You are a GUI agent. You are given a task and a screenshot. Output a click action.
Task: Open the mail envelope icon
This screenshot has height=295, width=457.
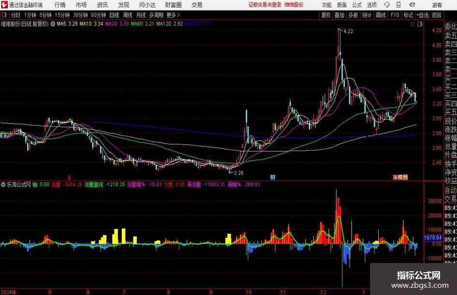pyautogui.click(x=412, y=5)
